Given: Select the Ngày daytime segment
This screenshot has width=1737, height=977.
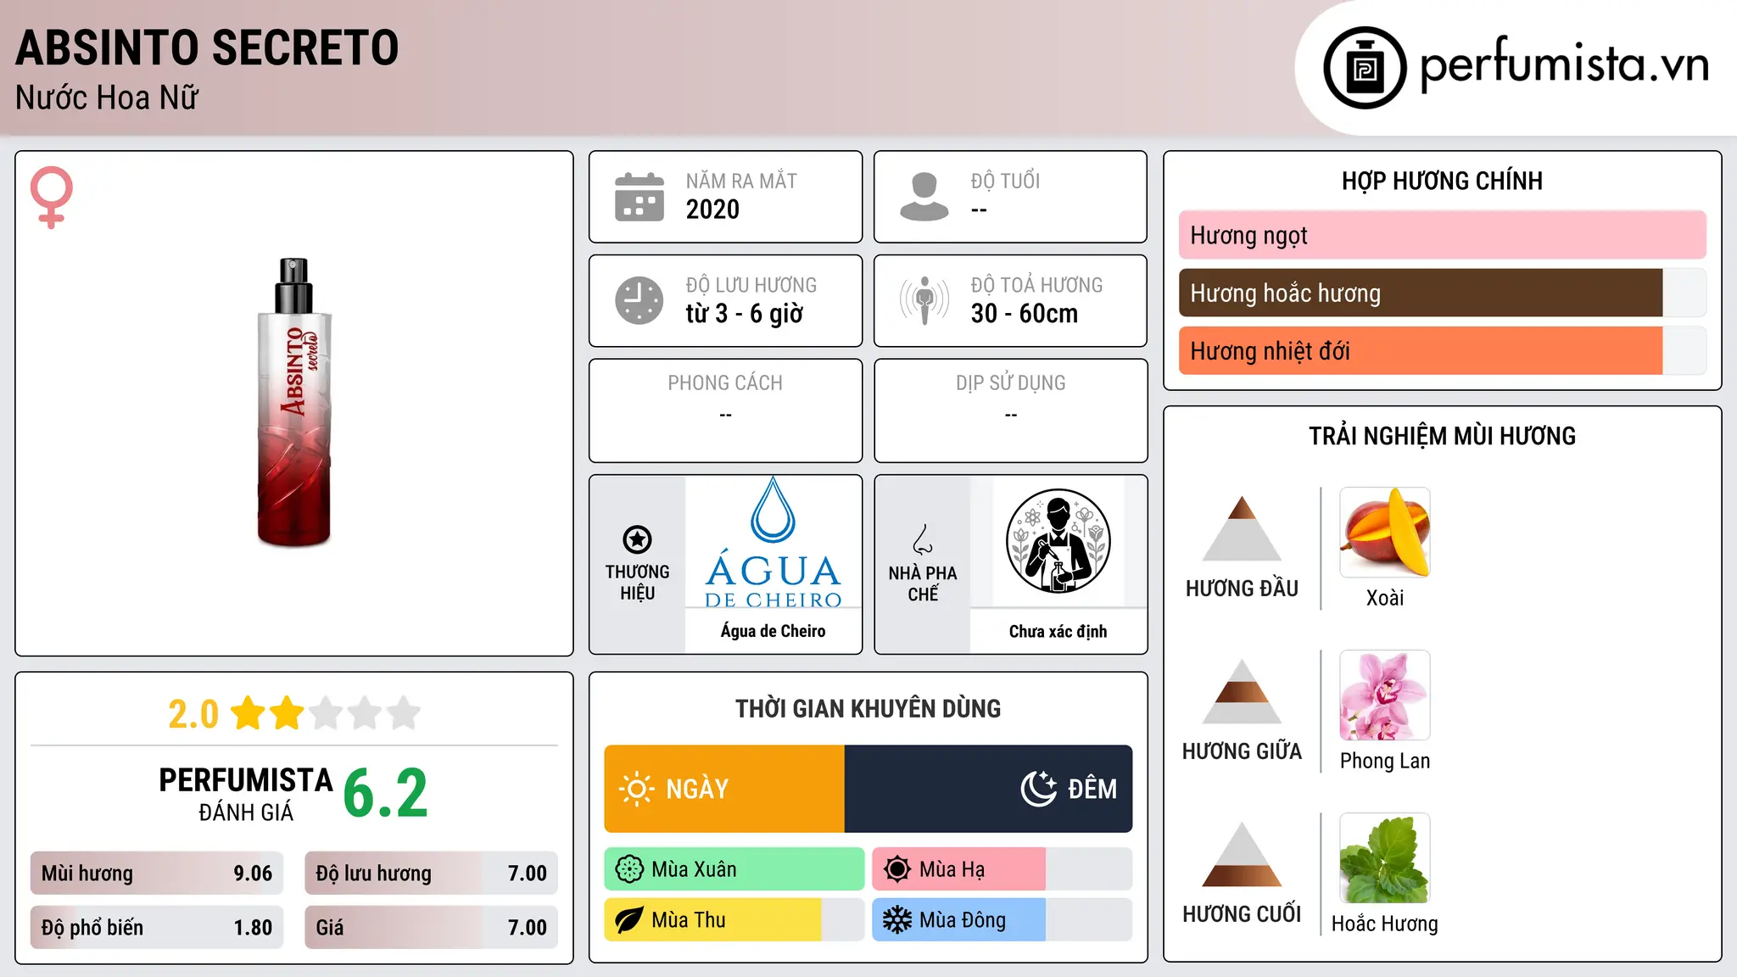Looking at the screenshot, I should pyautogui.click(x=724, y=789).
